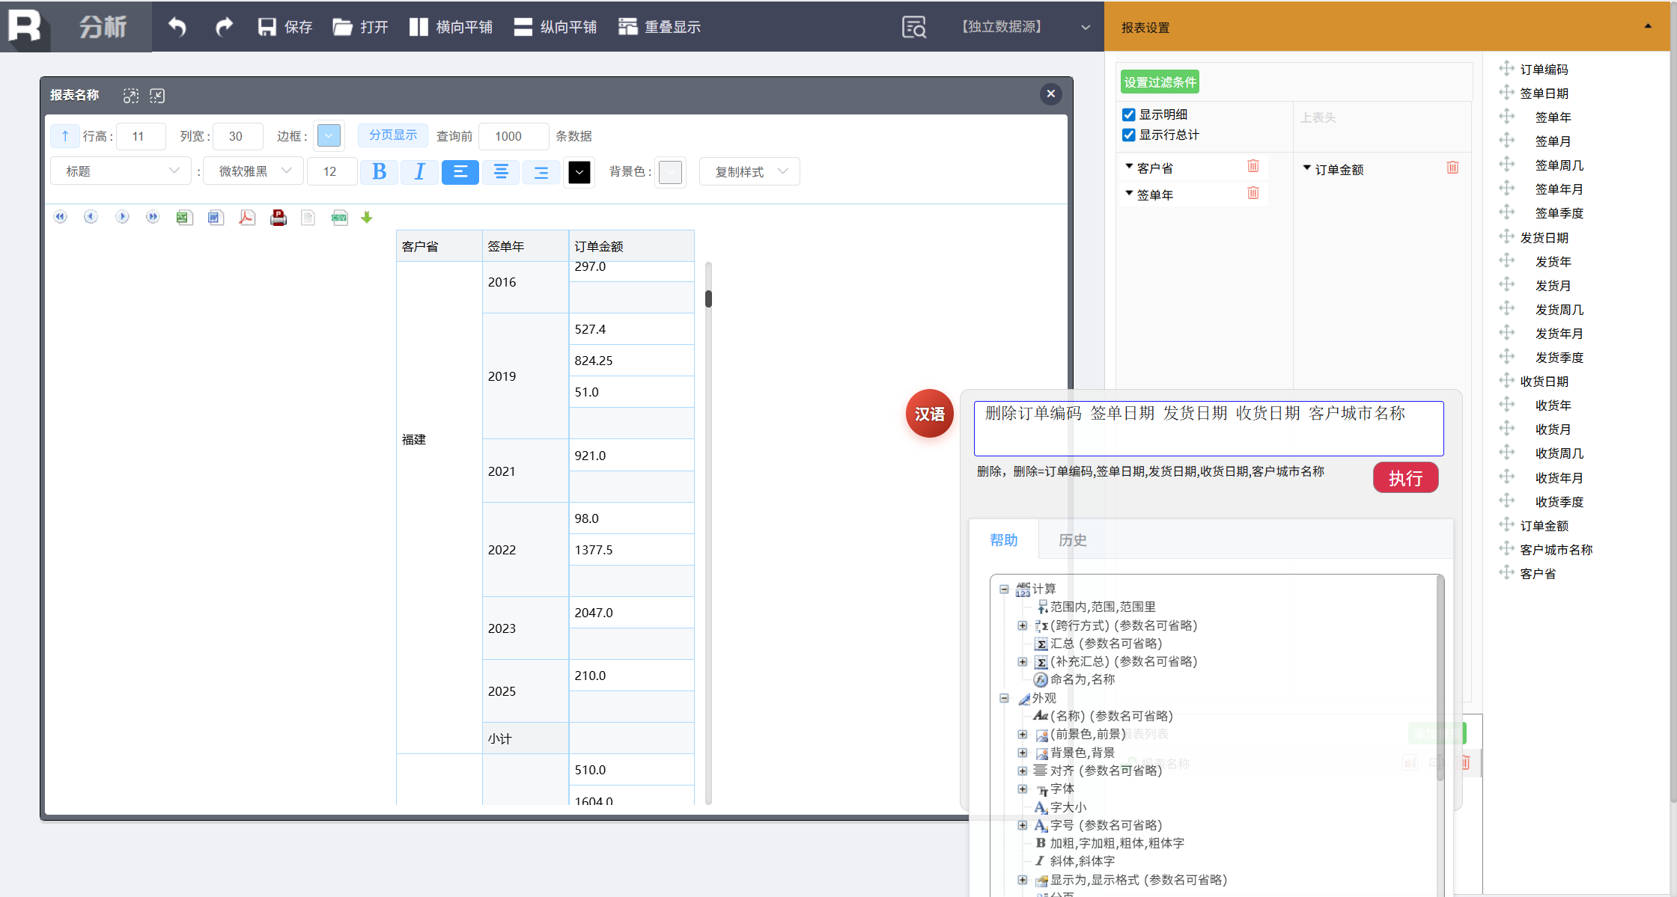The image size is (1677, 897).
Task: Toggle bold formatting
Action: [x=379, y=172]
